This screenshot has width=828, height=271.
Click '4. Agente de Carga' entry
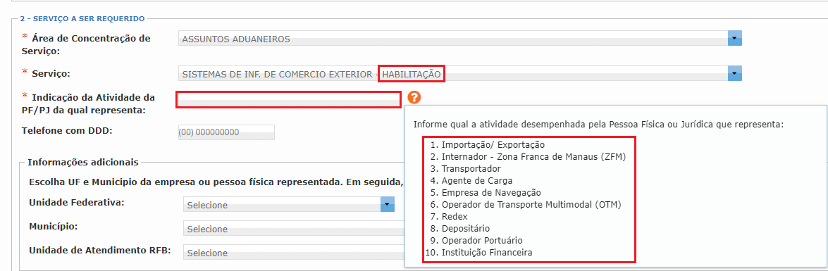[x=471, y=180]
